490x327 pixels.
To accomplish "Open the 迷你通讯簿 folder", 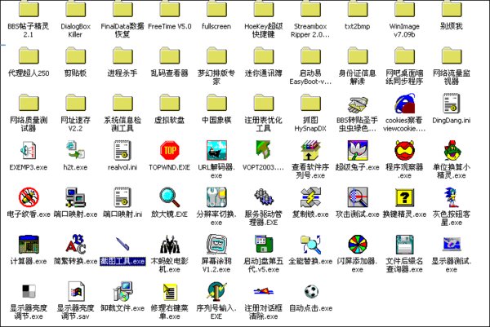I will (264, 55).
